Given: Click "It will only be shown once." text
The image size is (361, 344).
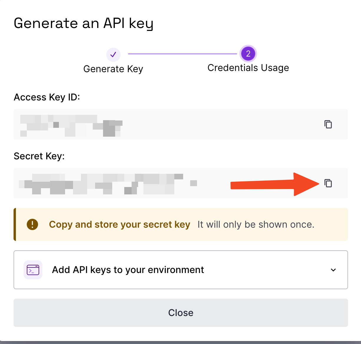Looking at the screenshot, I should 256,224.
